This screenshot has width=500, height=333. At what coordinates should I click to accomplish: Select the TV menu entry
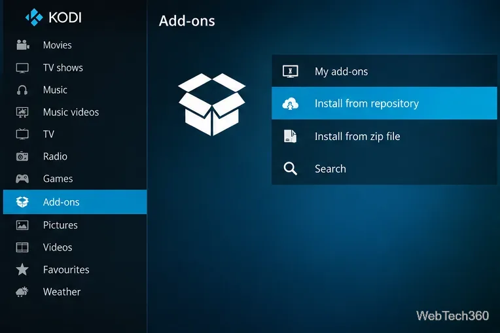75,134
